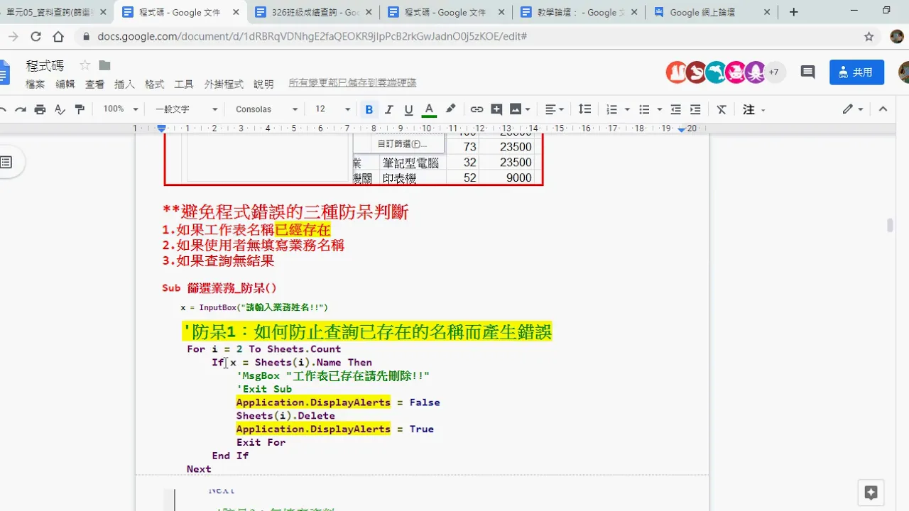909x511 pixels.
Task: Open the highlight color marker
Action: 450,109
